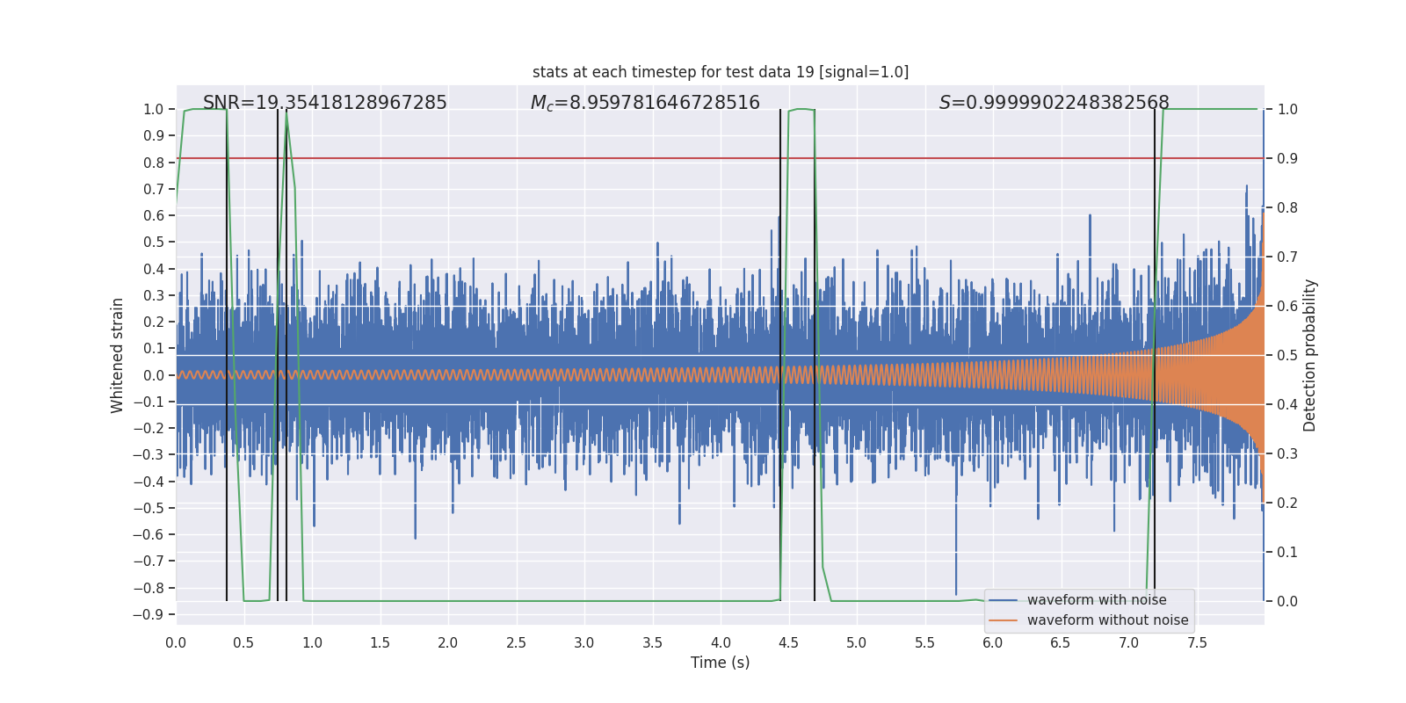The height and width of the screenshot is (703, 1406).
Task: Click the 0.7 tick on the Detection probability axis
Action: (1287, 257)
